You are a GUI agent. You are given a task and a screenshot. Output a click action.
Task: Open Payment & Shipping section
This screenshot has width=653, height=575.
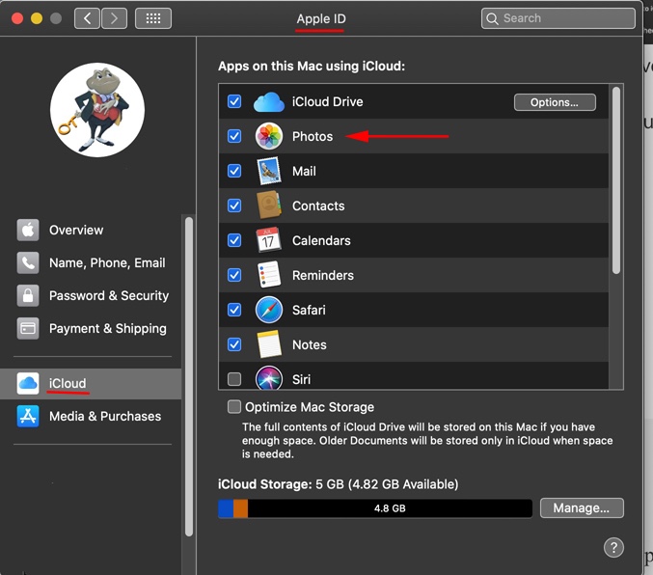coord(91,328)
